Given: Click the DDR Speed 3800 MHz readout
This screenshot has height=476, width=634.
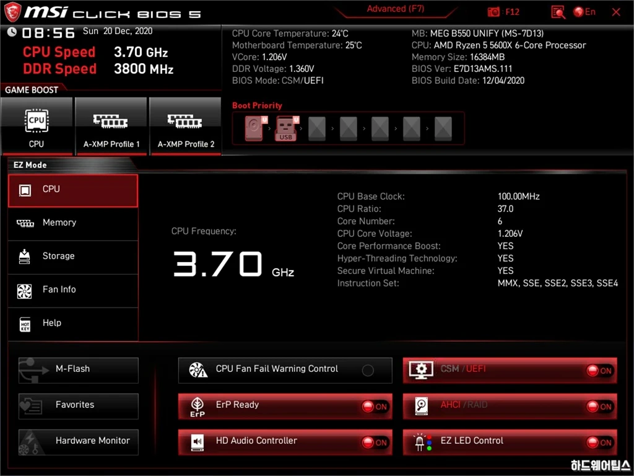Looking at the screenshot, I should (144, 69).
